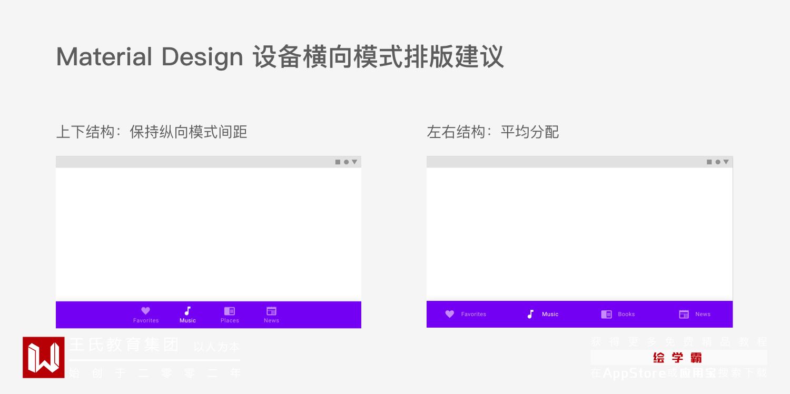Select the Favorites label in the left mockup
The width and height of the screenshot is (790, 394).
[146, 321]
